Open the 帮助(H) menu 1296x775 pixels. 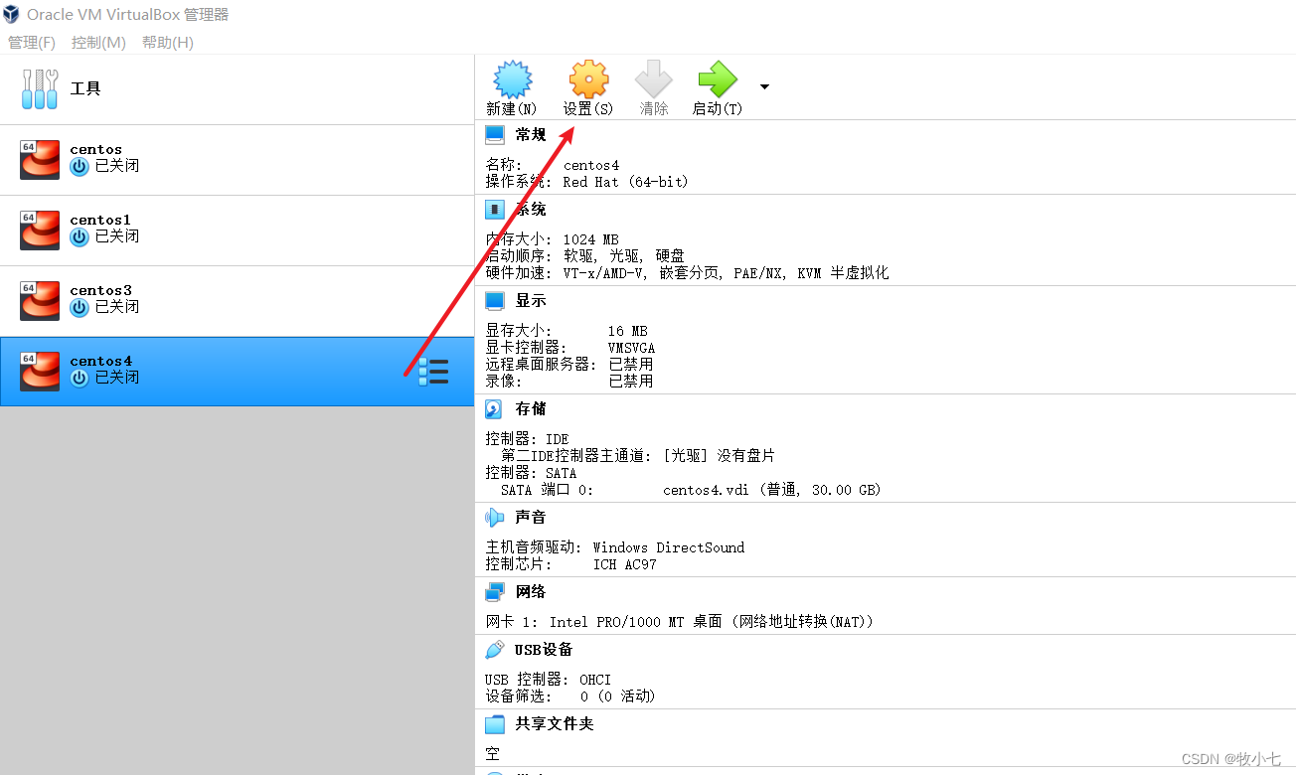(168, 43)
